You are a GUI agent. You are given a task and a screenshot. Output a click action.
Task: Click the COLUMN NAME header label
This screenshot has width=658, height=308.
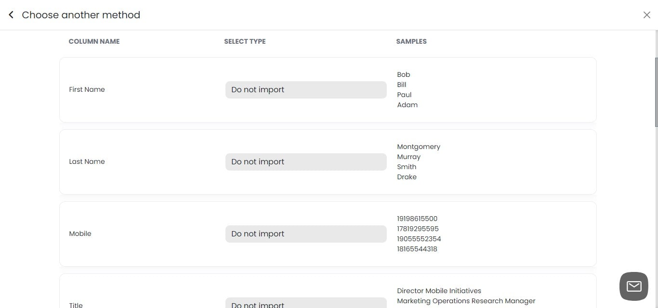[x=94, y=41]
